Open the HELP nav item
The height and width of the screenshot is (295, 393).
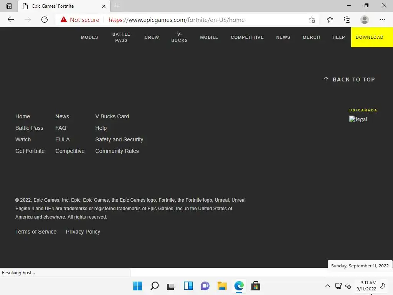[x=339, y=37]
